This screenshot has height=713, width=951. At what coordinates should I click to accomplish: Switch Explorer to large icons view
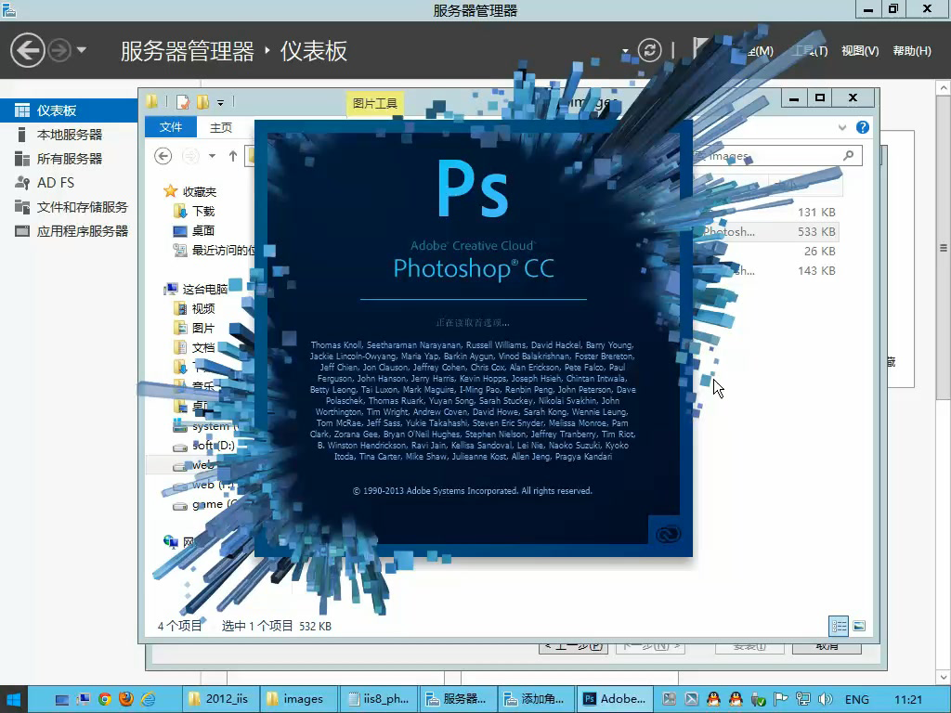point(859,626)
